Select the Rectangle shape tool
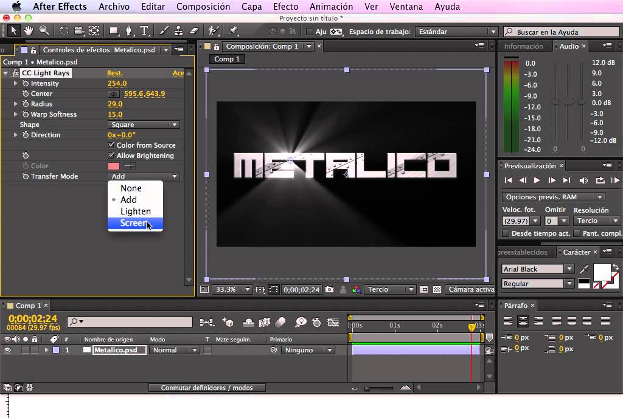The width and height of the screenshot is (623, 418). tap(114, 30)
